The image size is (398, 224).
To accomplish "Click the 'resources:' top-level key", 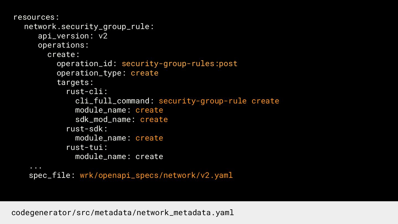I will [36, 17].
